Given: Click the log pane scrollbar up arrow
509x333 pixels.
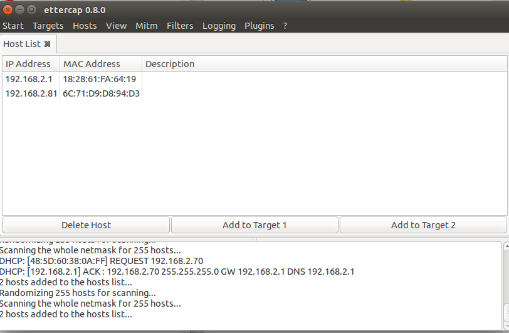Looking at the screenshot, I should 506,246.
